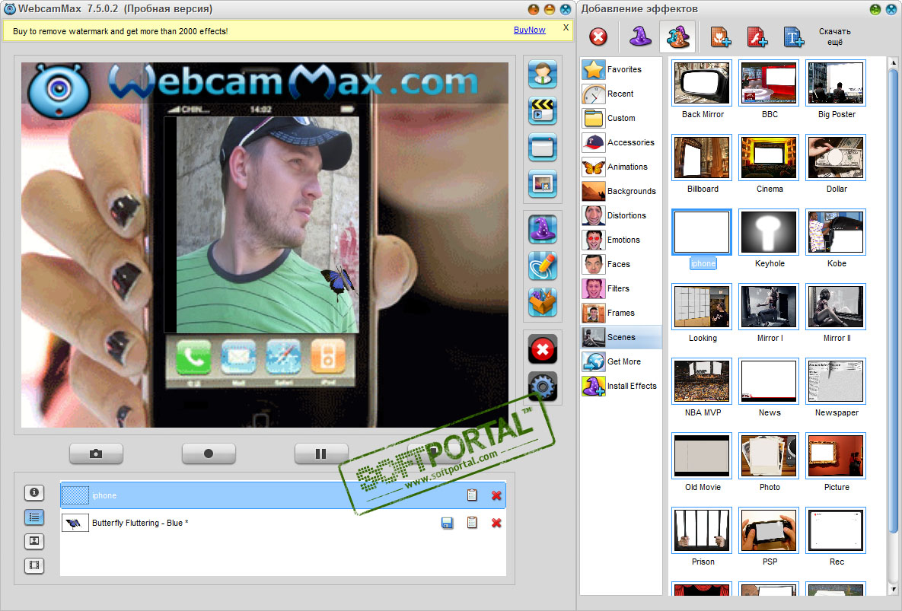The height and width of the screenshot is (611, 902).
Task: Apply the Keyhole scene
Action: tap(769, 232)
